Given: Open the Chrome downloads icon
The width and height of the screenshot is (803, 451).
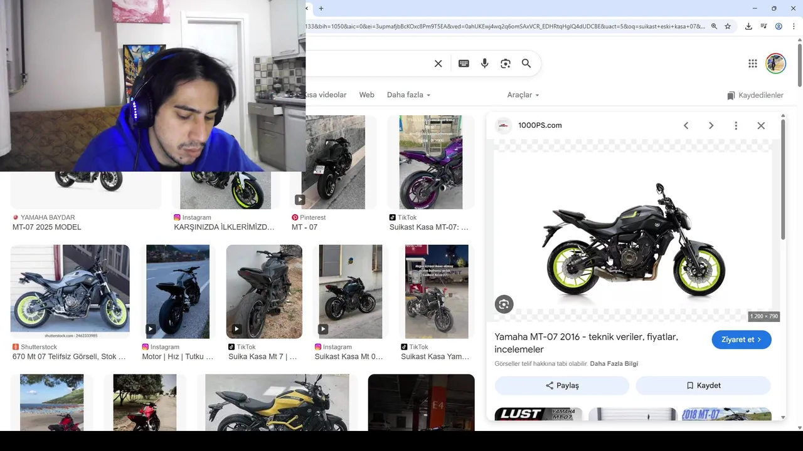Looking at the screenshot, I should (x=748, y=26).
